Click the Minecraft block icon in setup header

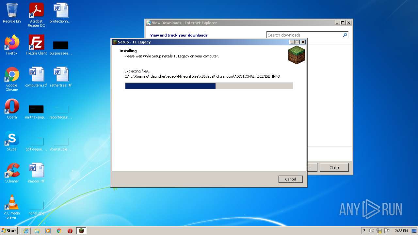(x=297, y=55)
